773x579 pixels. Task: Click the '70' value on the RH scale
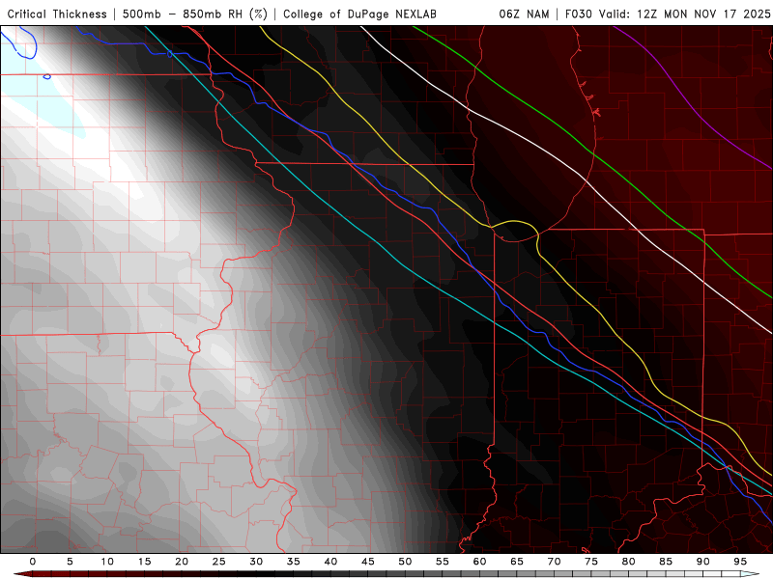[x=554, y=562]
